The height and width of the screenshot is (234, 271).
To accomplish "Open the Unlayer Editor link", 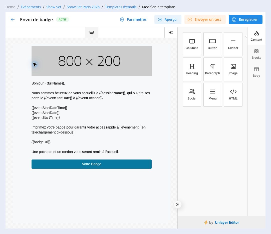I will [227, 222].
